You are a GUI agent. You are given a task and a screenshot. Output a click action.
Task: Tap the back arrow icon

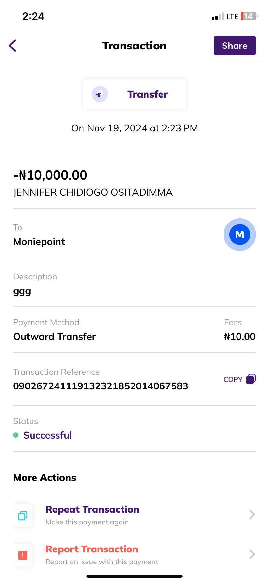coord(13,46)
